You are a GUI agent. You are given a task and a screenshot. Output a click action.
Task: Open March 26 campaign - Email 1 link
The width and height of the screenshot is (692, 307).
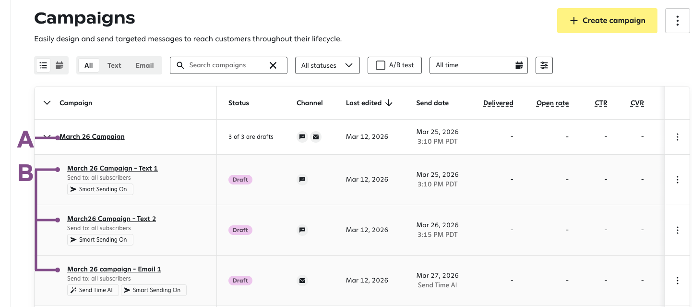click(114, 269)
